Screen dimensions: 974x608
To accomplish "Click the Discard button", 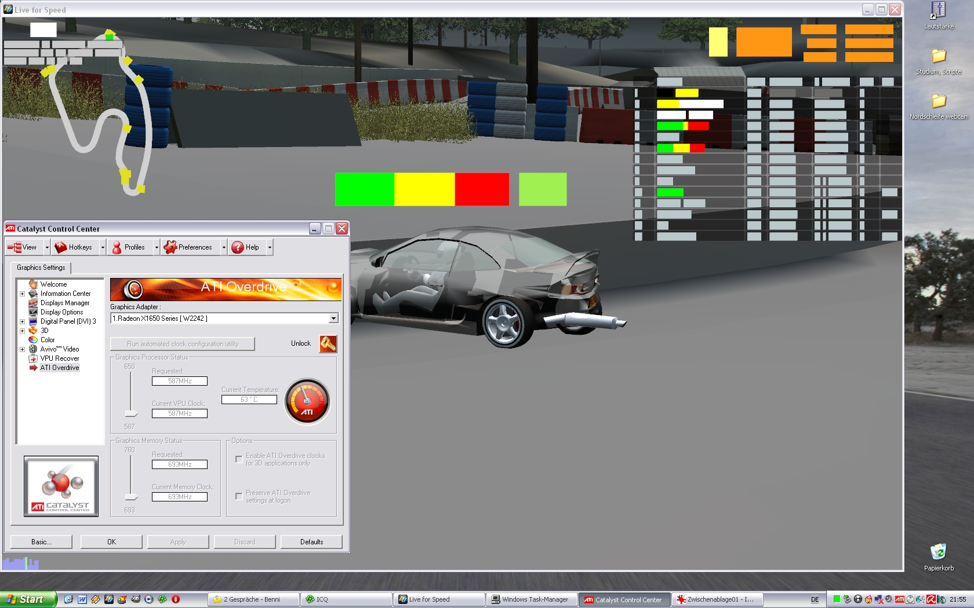I will pos(245,542).
